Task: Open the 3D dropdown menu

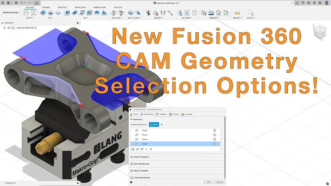Action: click(86, 18)
